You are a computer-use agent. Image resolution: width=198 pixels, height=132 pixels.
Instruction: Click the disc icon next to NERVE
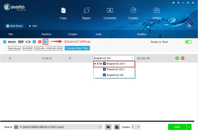coord(28,42)
